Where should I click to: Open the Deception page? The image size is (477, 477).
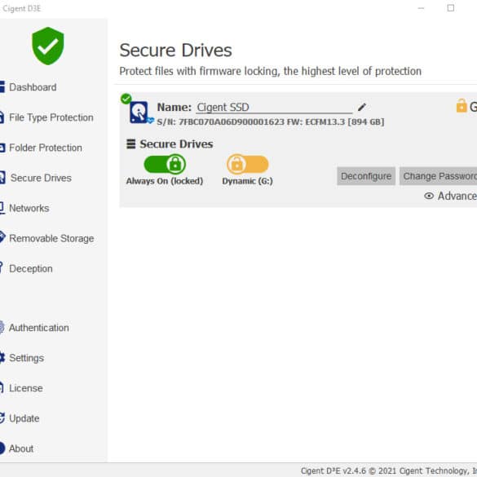click(x=31, y=268)
